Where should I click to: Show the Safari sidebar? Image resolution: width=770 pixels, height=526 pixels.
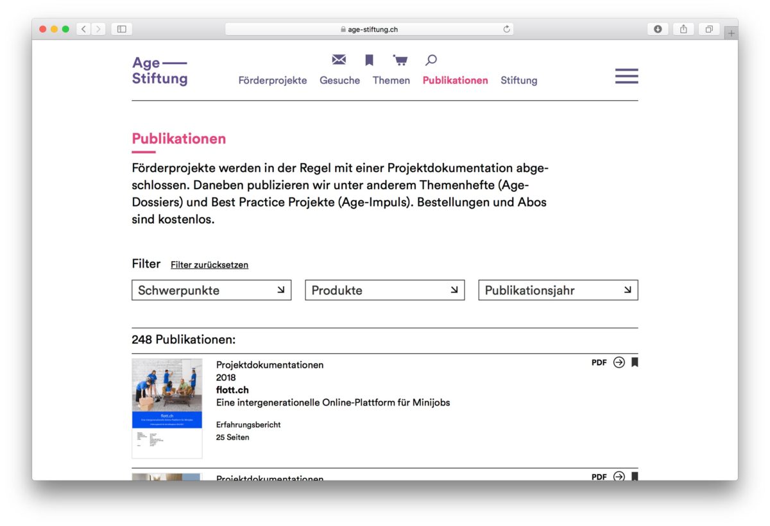point(121,29)
